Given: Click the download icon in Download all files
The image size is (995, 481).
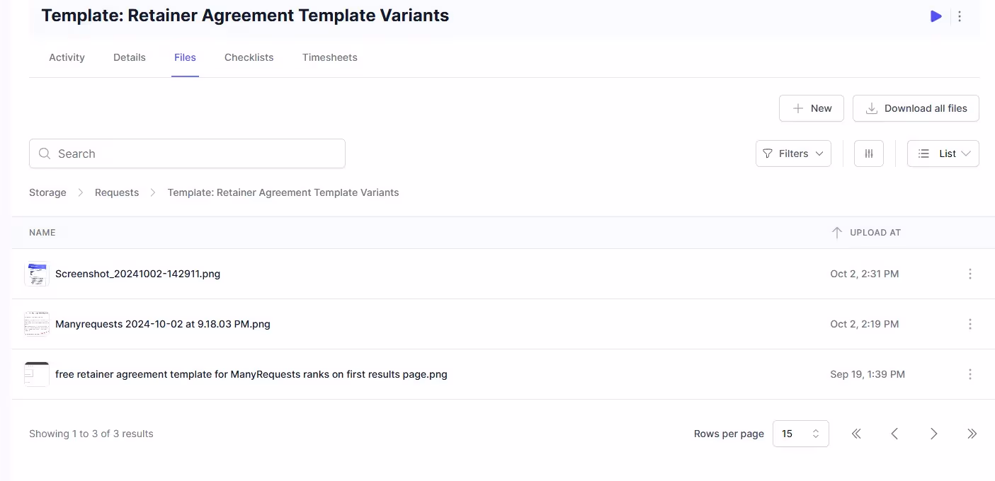Looking at the screenshot, I should point(872,108).
